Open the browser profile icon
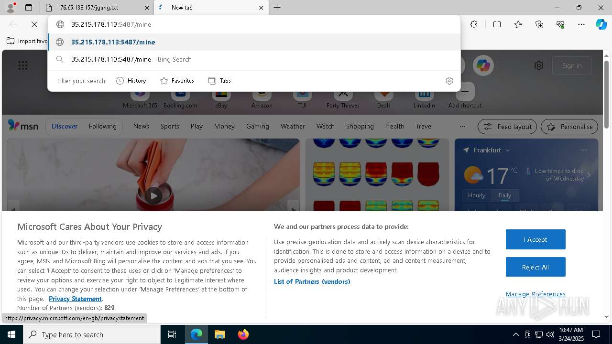Viewport: 612px width, 344px height. [11, 8]
